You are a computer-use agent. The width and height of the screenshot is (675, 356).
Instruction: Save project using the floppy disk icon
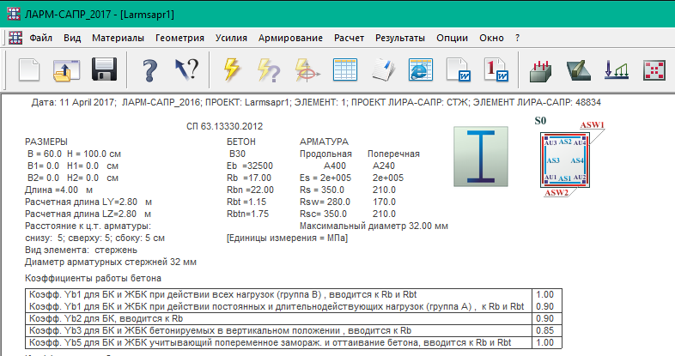(x=104, y=70)
